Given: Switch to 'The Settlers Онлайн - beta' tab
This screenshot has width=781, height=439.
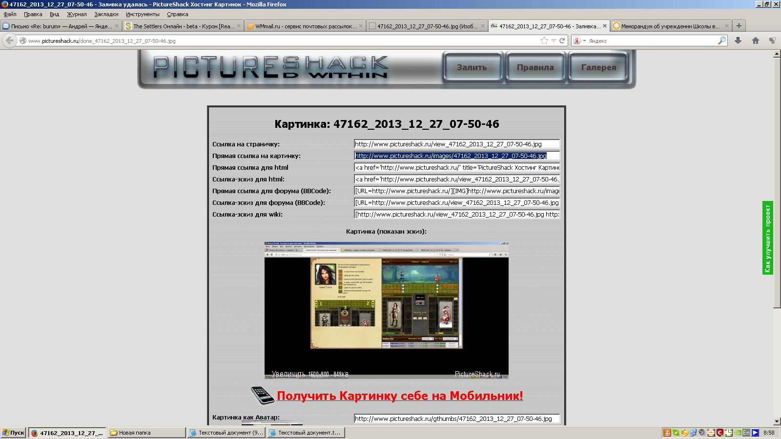Looking at the screenshot, I should pos(183,26).
